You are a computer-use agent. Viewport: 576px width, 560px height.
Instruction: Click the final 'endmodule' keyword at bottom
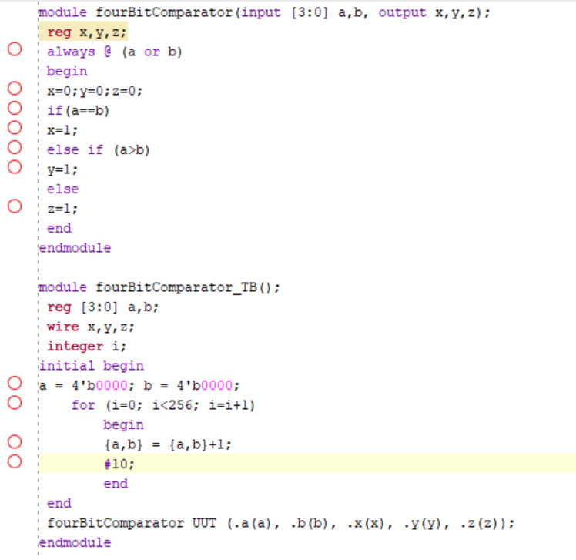coord(74,542)
